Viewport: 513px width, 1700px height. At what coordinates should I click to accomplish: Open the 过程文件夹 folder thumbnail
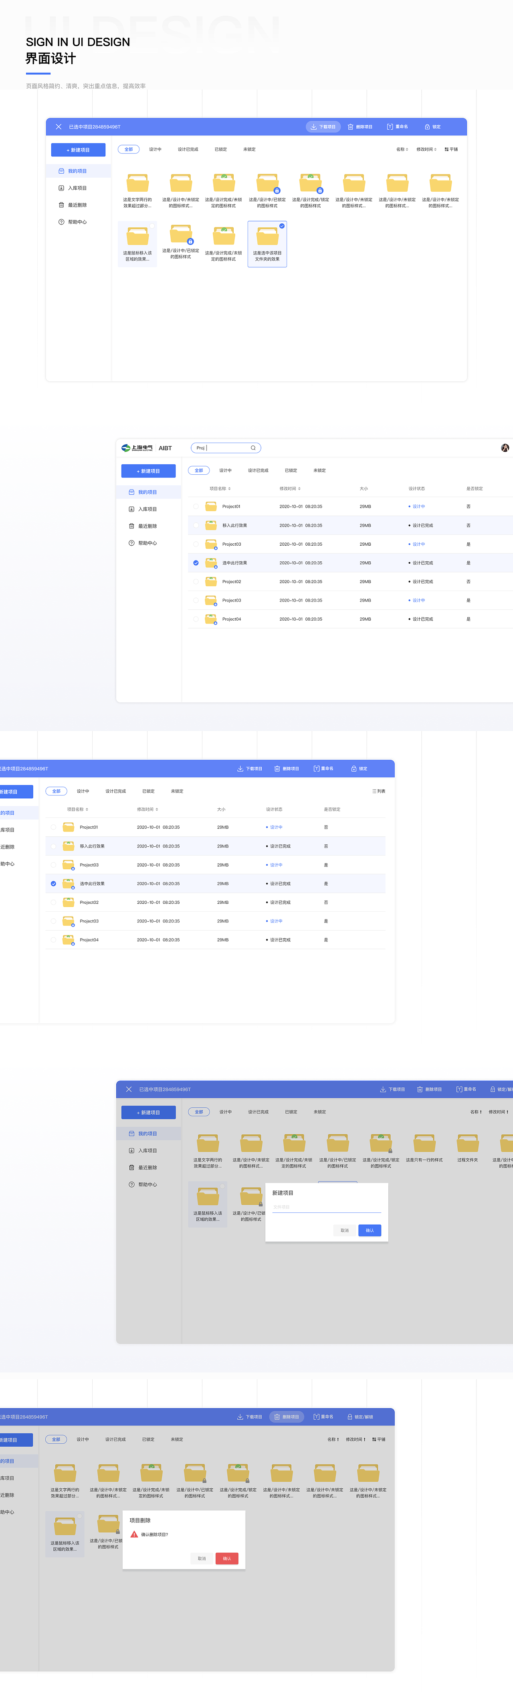tap(467, 1143)
